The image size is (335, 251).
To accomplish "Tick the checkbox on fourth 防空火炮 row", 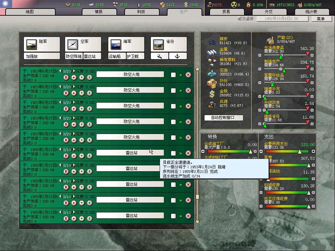I will [x=173, y=122].
